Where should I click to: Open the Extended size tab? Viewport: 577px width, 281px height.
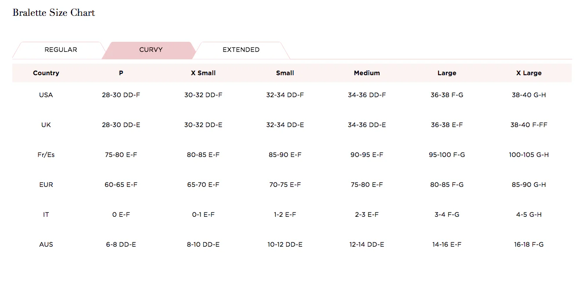241,50
